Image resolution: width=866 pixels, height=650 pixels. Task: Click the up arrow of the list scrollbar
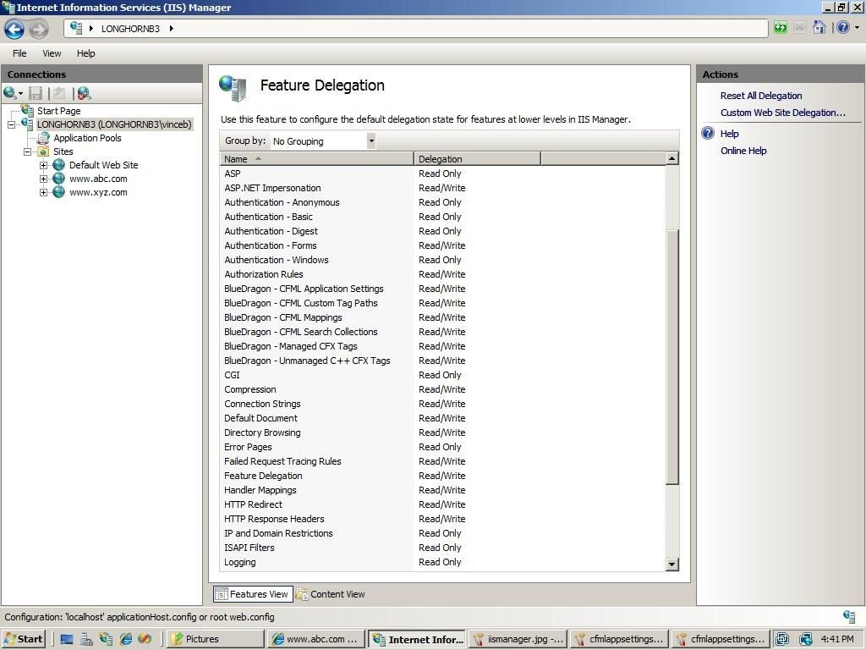click(x=671, y=158)
